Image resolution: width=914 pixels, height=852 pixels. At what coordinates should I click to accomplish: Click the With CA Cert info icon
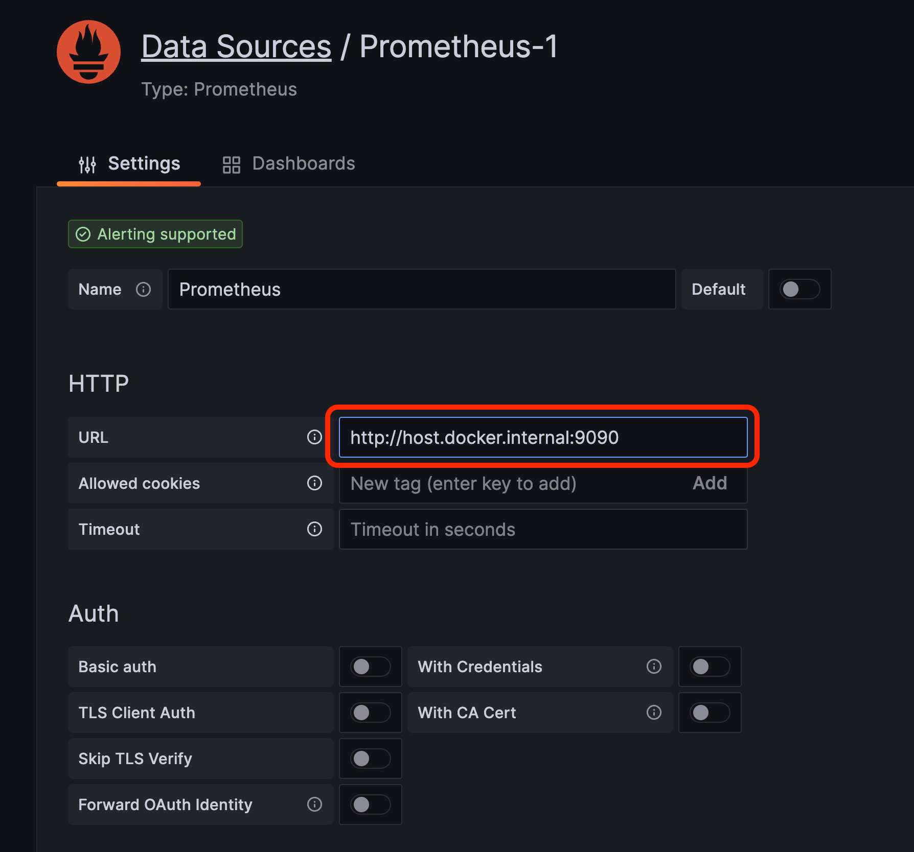point(654,713)
